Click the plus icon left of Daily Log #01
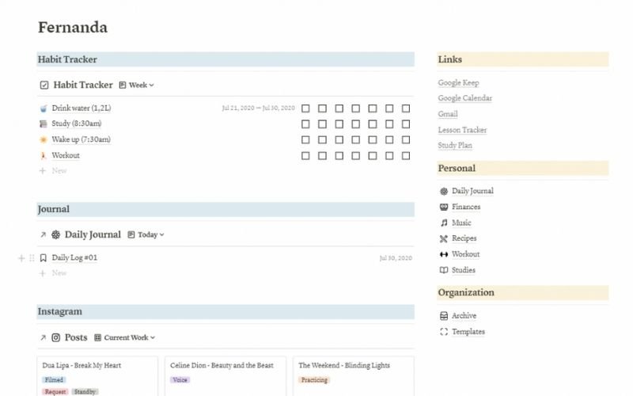633x396 pixels. 21,258
